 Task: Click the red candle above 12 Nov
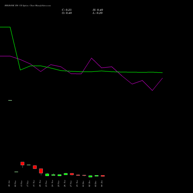(x=22, y=164)
